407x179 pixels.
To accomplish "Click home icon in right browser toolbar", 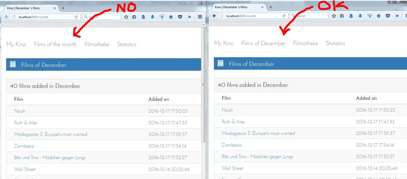I will (379, 16).
